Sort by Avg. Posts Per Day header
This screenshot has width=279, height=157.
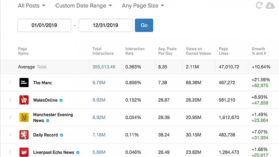click(167, 51)
